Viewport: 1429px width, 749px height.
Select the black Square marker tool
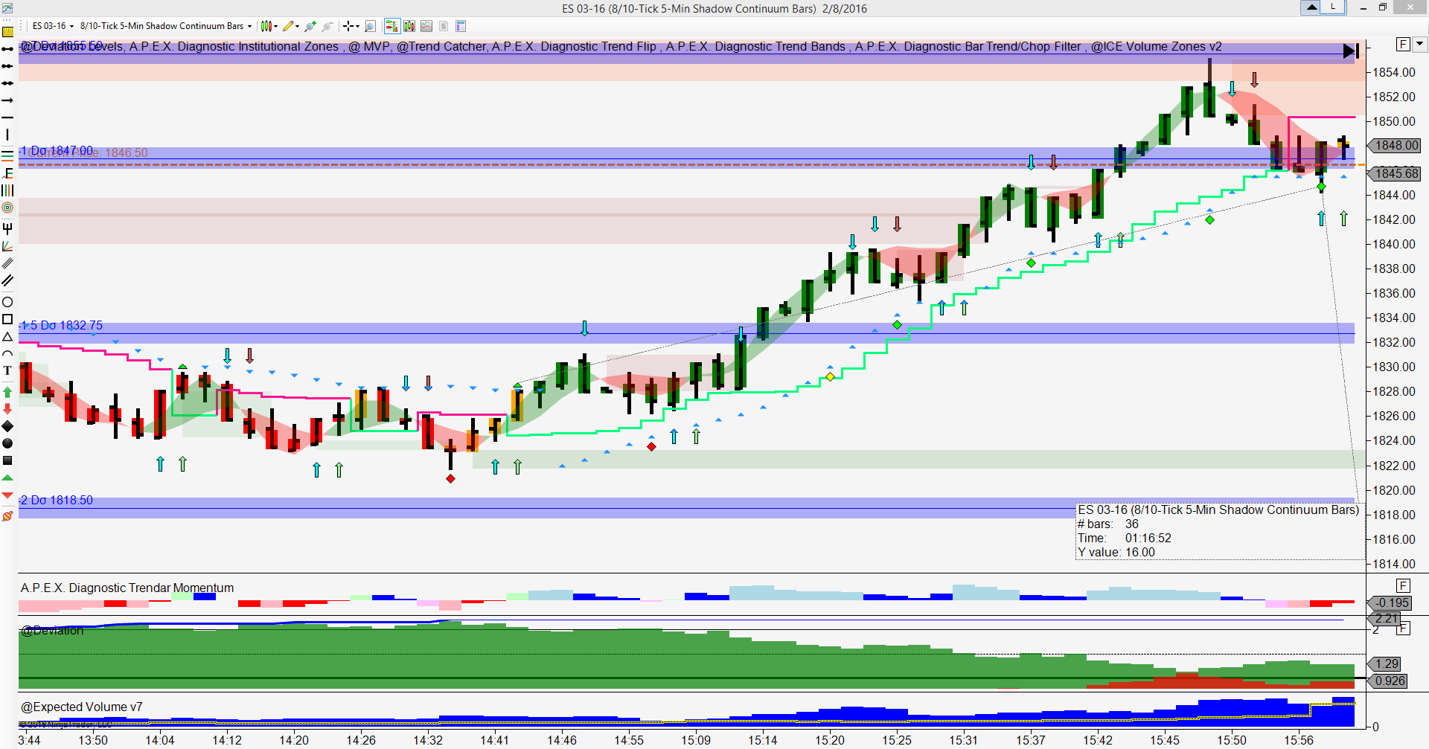pos(7,460)
